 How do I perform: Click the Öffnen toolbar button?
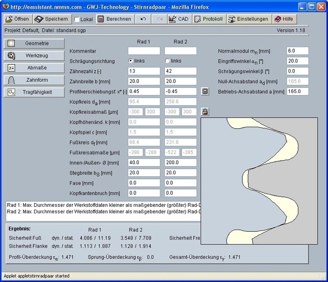pos(17,19)
